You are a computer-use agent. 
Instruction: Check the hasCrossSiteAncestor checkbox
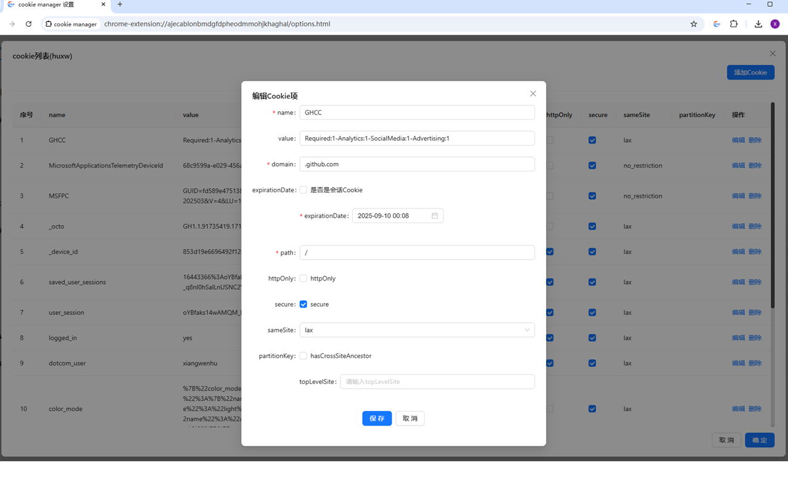pos(304,356)
